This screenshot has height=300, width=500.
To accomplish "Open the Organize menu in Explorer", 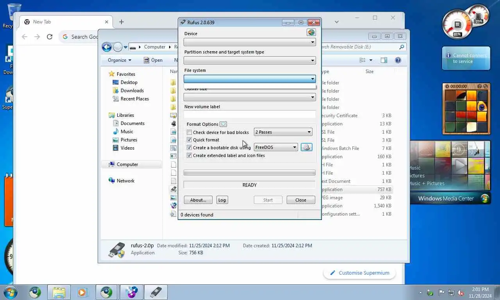I will pos(120,60).
